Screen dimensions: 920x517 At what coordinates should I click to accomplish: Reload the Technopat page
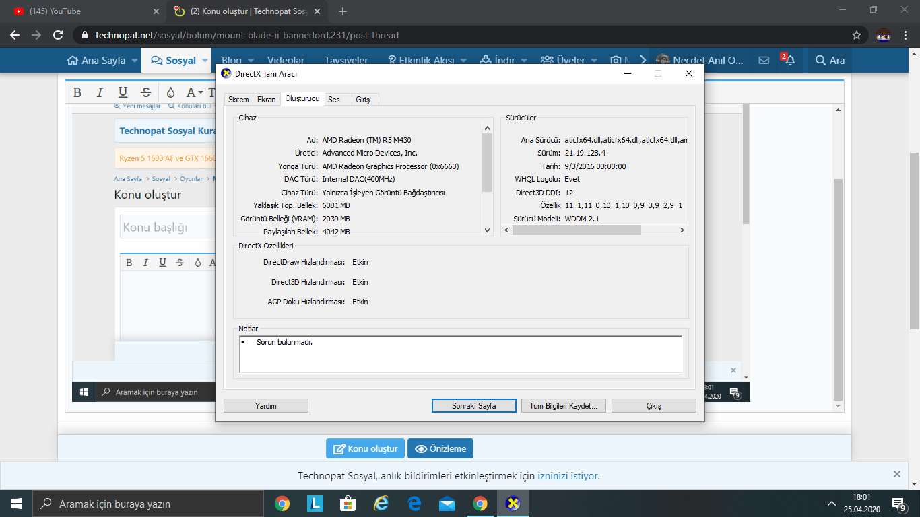pyautogui.click(x=59, y=35)
